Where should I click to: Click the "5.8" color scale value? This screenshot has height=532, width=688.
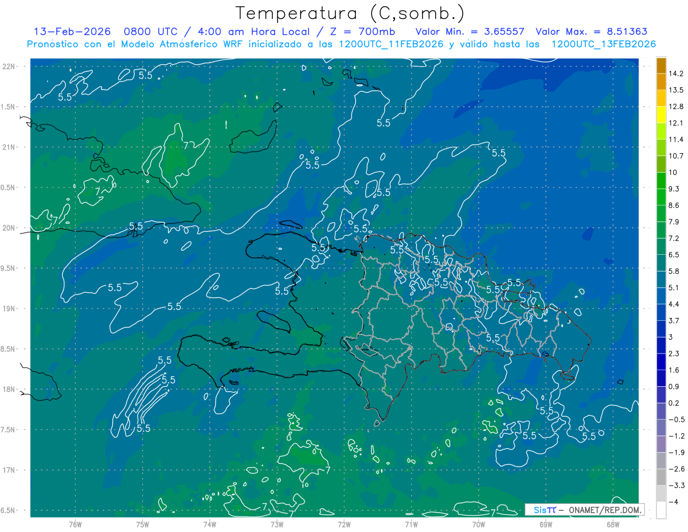[x=675, y=271]
